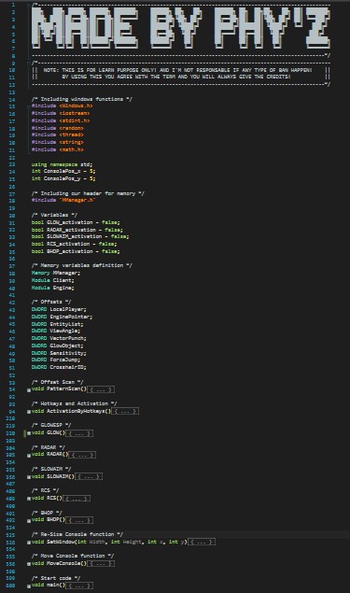Click the '/* Hotkeys and Activation */' comment
350x593 pixels.
(74, 404)
